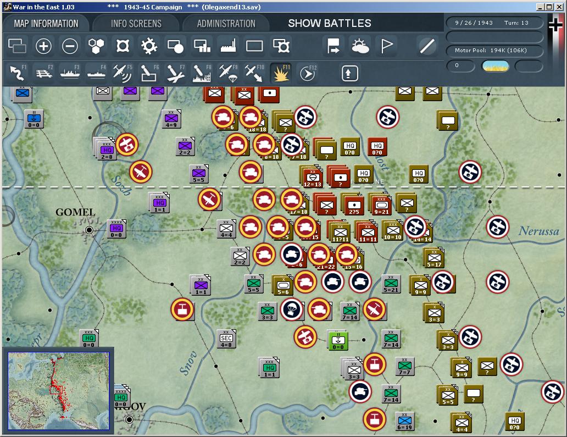This screenshot has width=567, height=437.
Task: Select F5 air recon mode icon
Action: click(x=123, y=73)
